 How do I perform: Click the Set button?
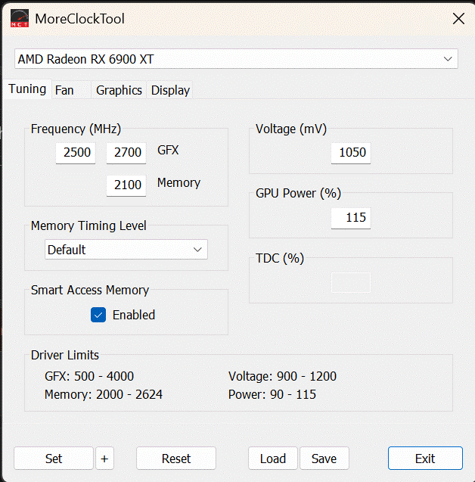click(x=54, y=459)
